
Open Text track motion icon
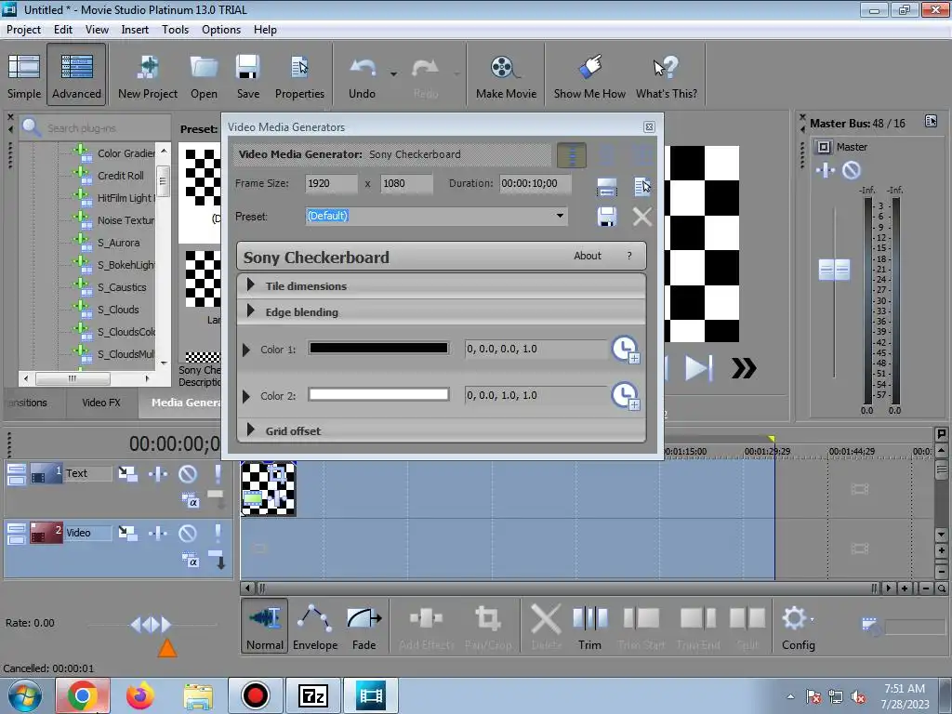click(127, 473)
